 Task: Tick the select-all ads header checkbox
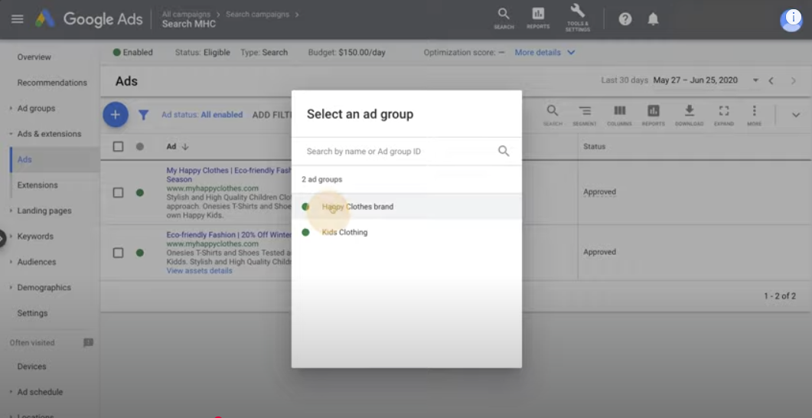pyautogui.click(x=118, y=146)
